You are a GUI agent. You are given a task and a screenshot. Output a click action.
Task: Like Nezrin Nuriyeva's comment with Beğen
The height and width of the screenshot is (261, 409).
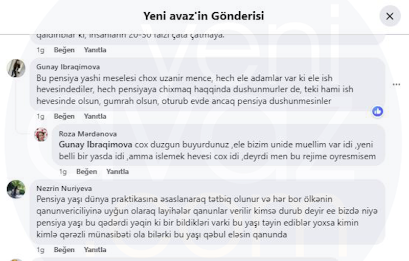coord(64,250)
